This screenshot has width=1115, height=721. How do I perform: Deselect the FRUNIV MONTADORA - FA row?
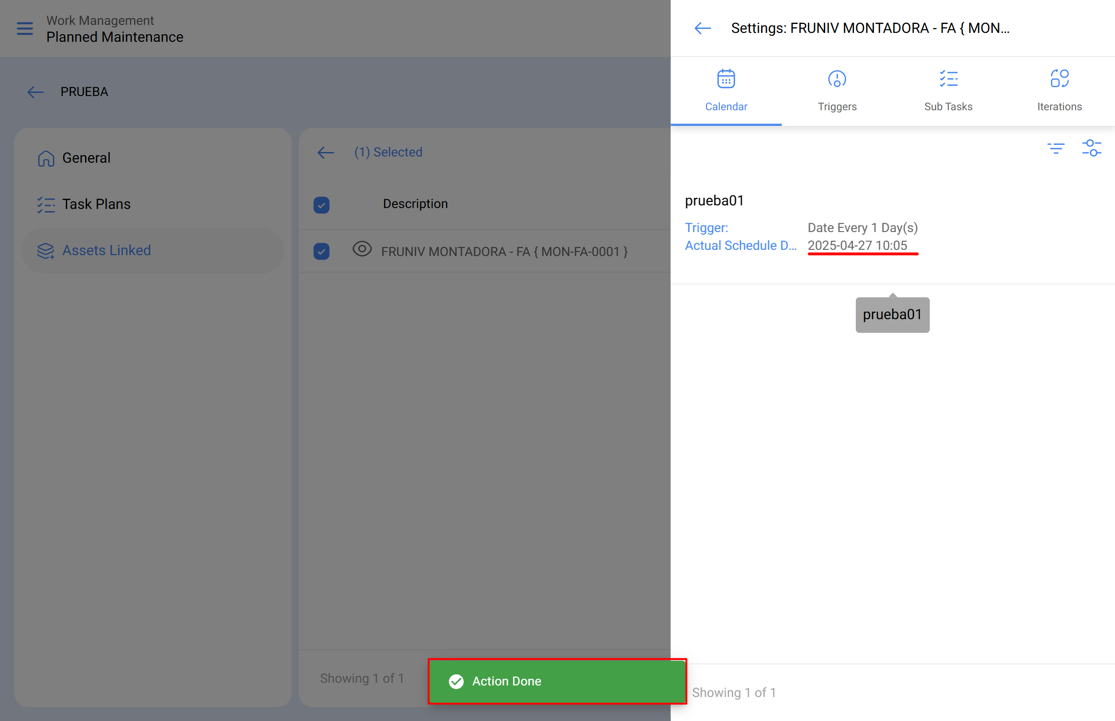click(x=321, y=252)
